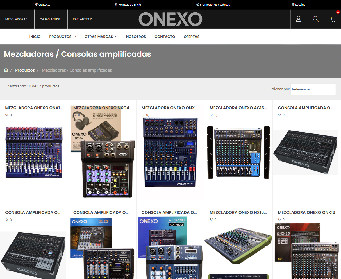Select the CAJAS ACÚST category button

(51, 19)
